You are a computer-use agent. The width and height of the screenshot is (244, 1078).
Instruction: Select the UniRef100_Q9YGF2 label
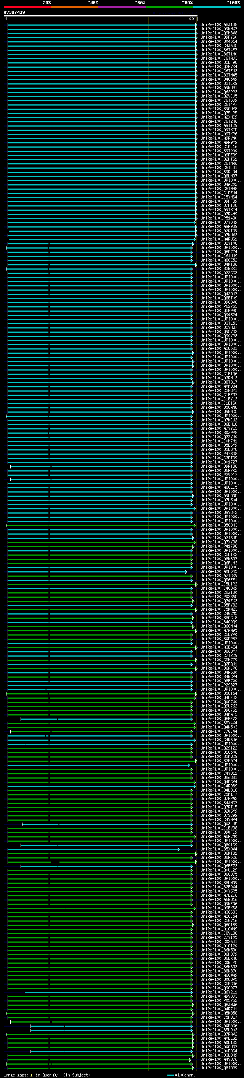coord(219,513)
